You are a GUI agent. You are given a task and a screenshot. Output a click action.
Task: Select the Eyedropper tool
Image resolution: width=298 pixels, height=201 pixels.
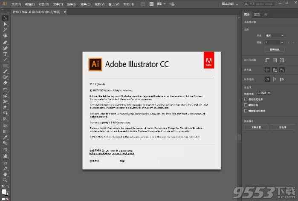tap(5, 137)
